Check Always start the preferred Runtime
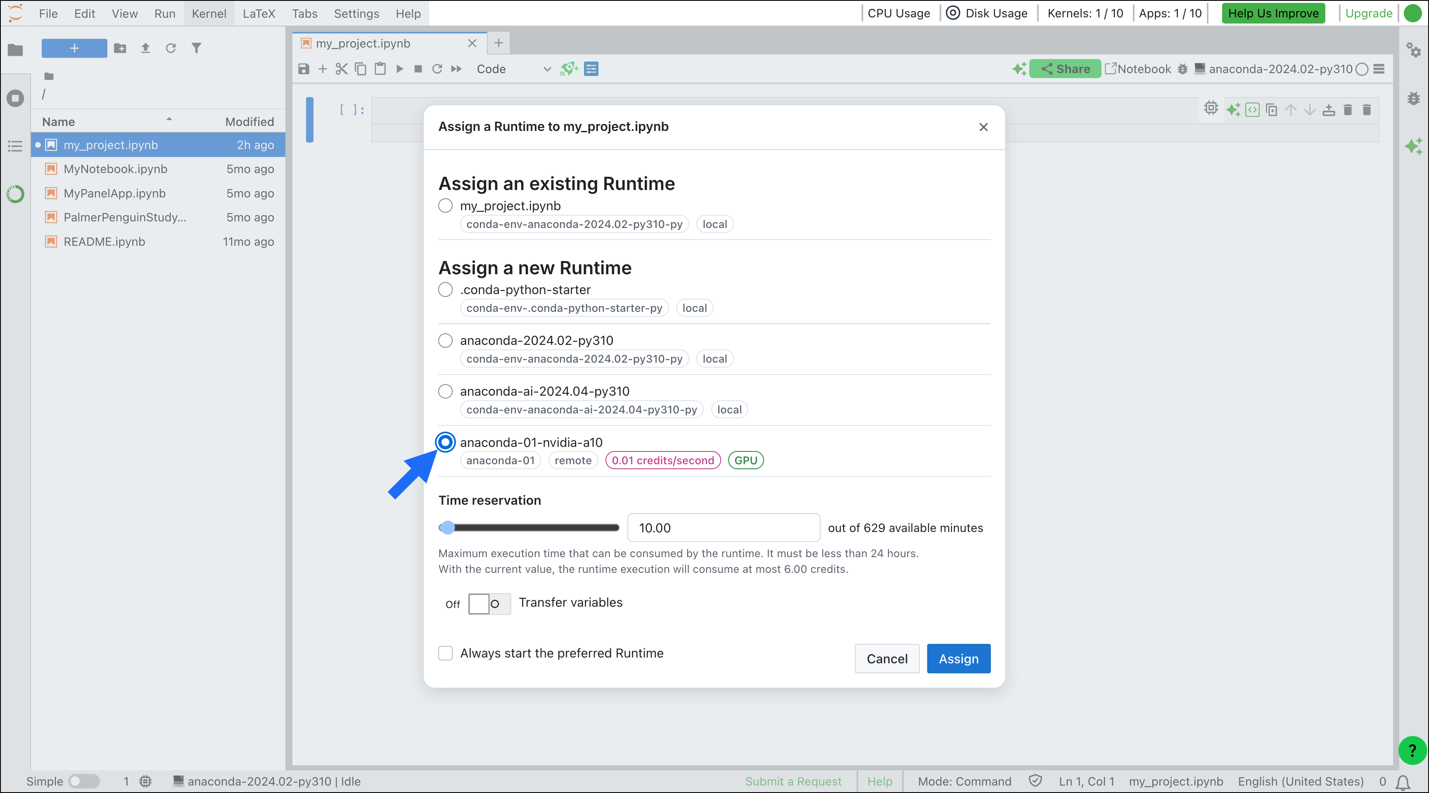The width and height of the screenshot is (1429, 793). (x=446, y=653)
